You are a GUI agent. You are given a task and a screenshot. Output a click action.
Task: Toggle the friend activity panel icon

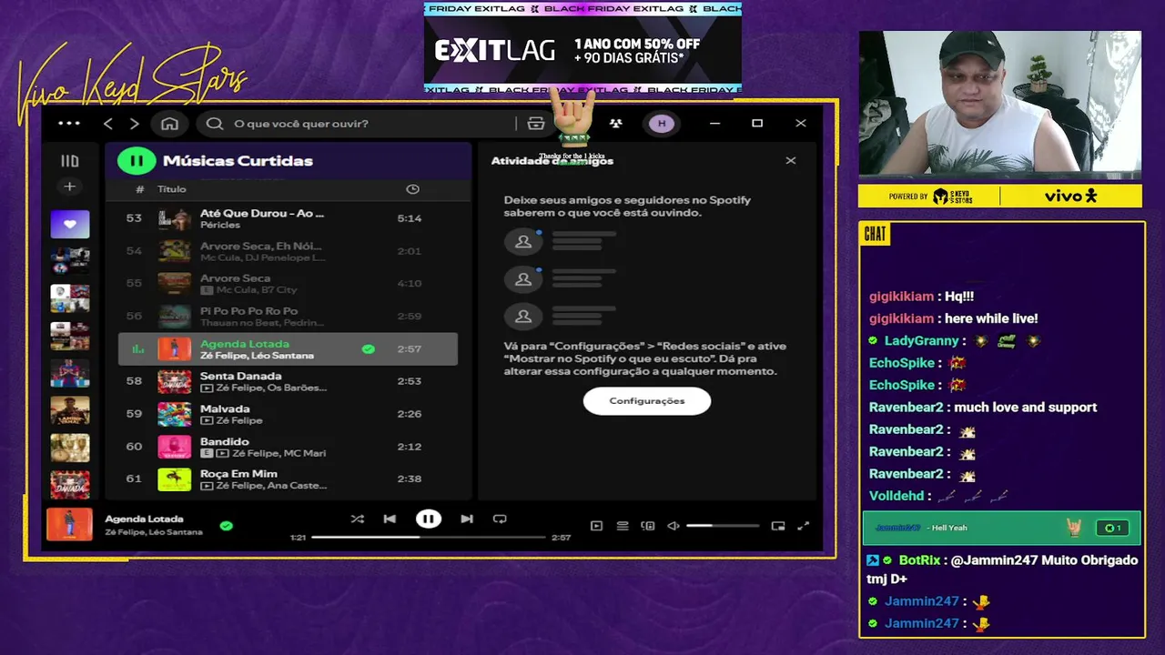(616, 124)
